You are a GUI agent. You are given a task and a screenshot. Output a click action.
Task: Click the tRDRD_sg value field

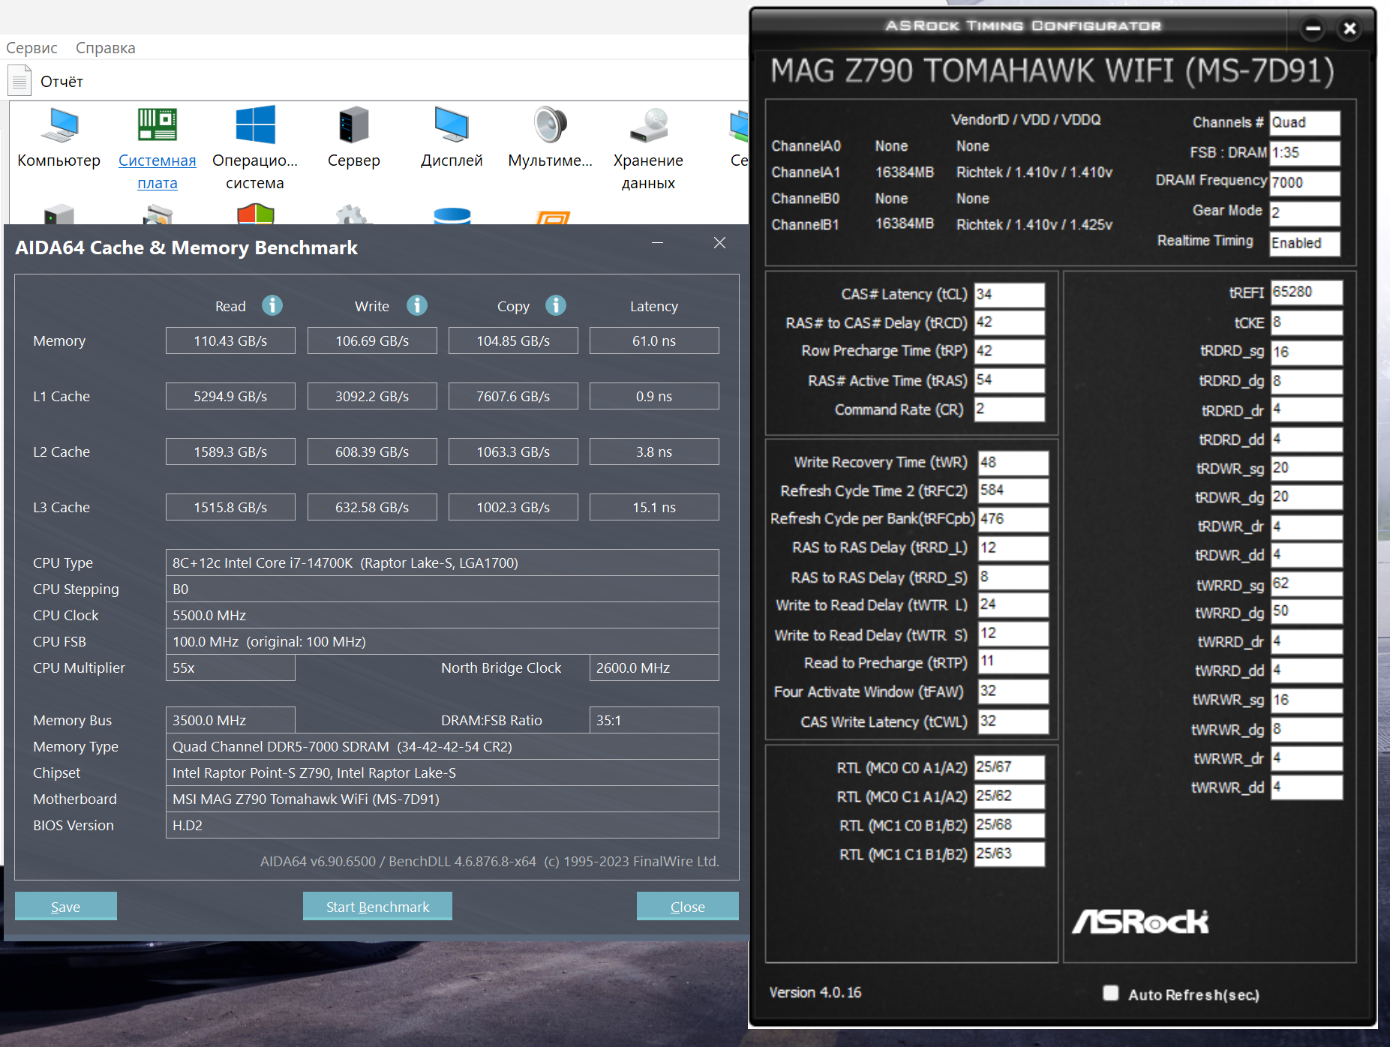point(1307,352)
